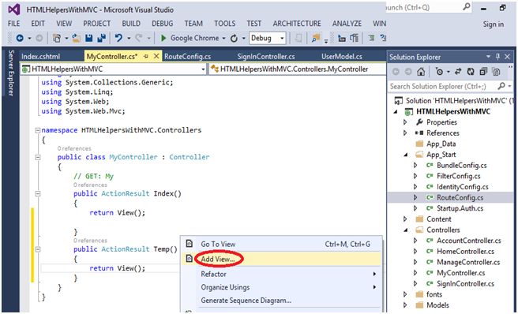Image resolution: width=518 pixels, height=314 pixels.
Task: Expand the Properties node
Action: tap(405, 122)
